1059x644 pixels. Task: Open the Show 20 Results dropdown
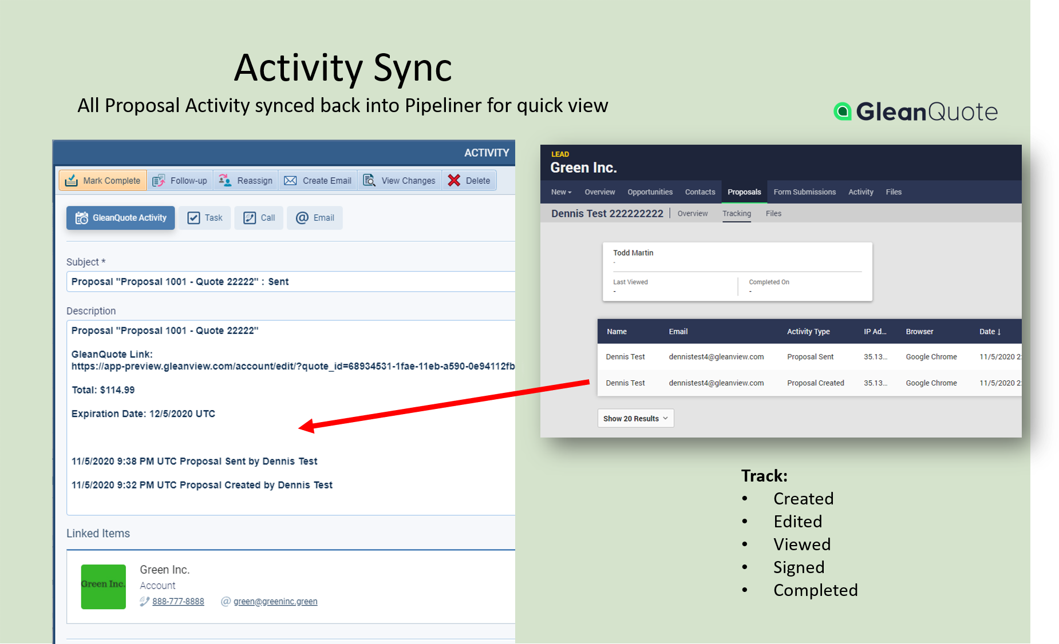635,419
